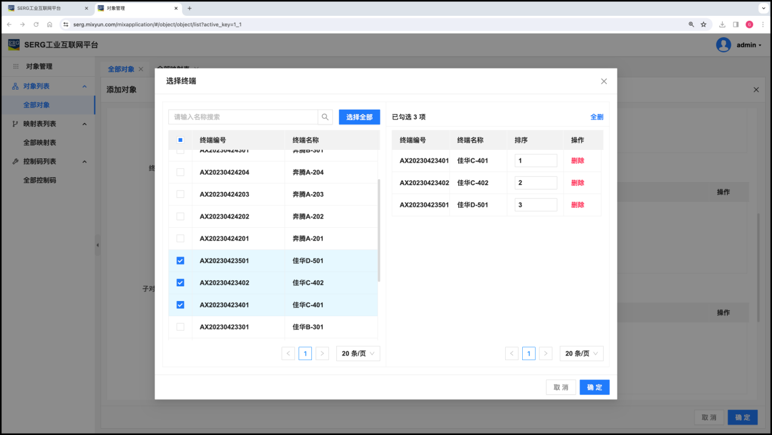Go to next page in left terminal list
This screenshot has height=435, width=772.
coord(323,353)
